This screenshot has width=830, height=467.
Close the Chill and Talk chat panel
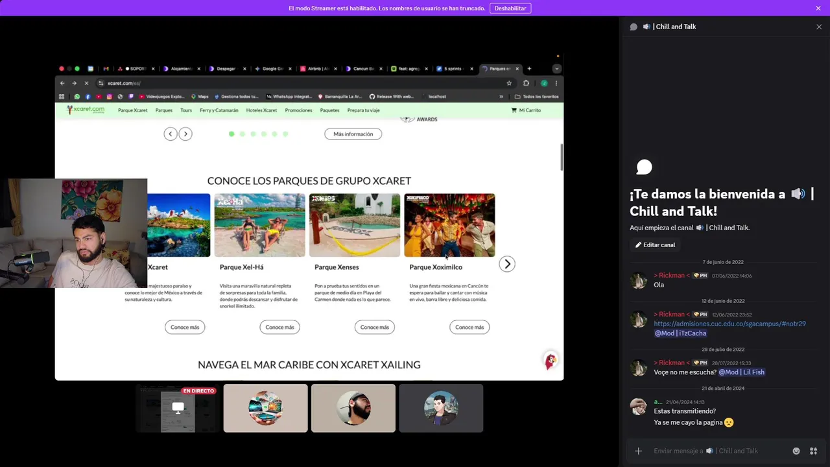819,27
